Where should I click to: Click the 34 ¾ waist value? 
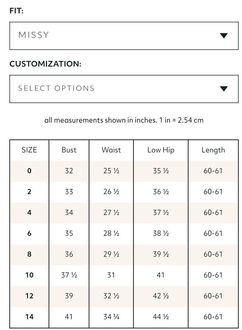pos(111,317)
